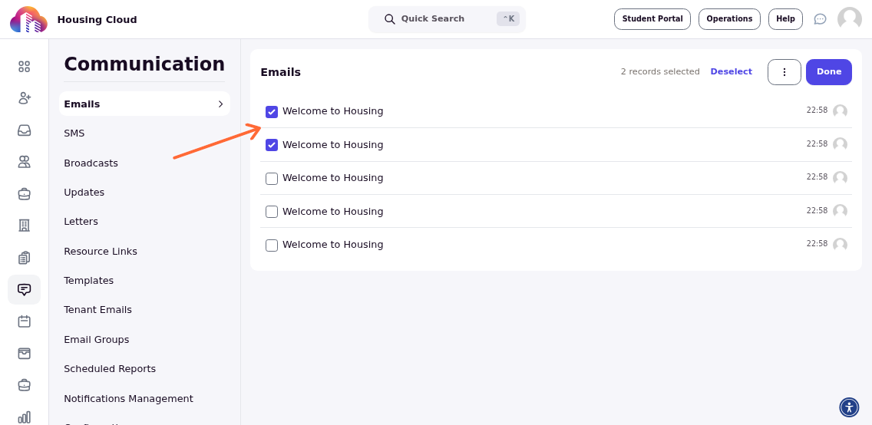Image resolution: width=872 pixels, height=425 pixels.
Task: Open Updates in Communication menu
Action: (84, 193)
